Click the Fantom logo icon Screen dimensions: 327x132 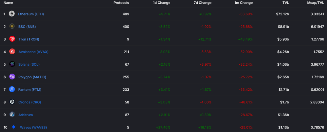coord(12,89)
